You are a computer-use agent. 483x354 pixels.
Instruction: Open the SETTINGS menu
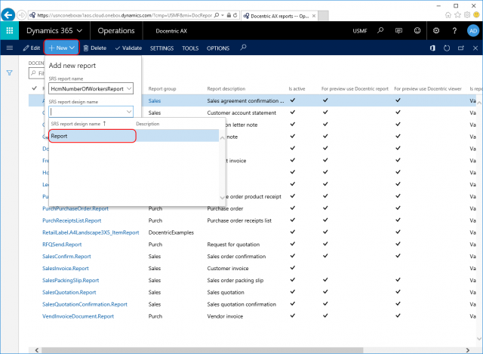(x=162, y=48)
